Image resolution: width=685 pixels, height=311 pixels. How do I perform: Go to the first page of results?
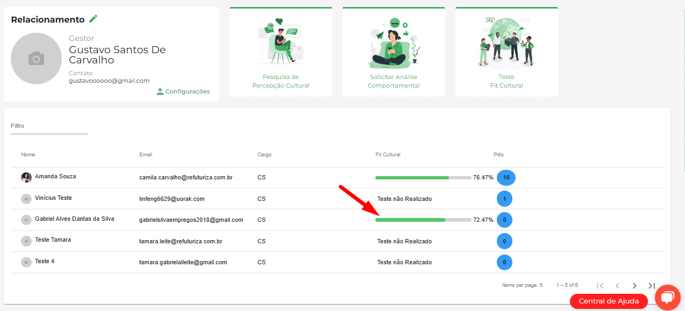tap(601, 286)
